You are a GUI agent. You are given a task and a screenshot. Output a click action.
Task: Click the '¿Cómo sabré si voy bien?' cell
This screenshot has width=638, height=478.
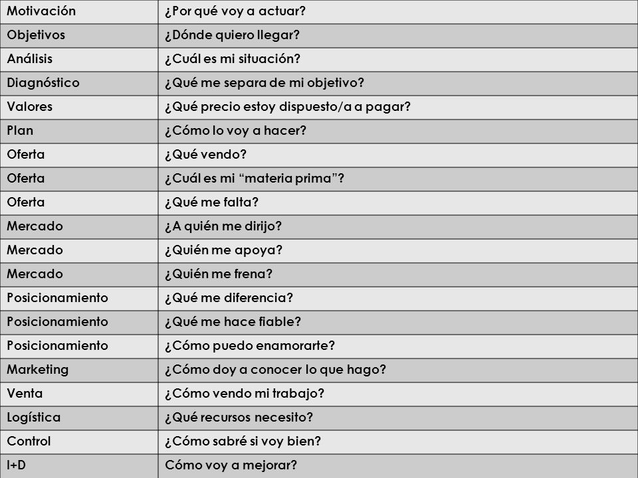398,442
